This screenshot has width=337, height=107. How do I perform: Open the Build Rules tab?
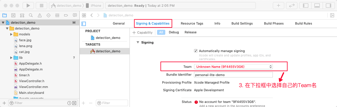(x=304, y=23)
